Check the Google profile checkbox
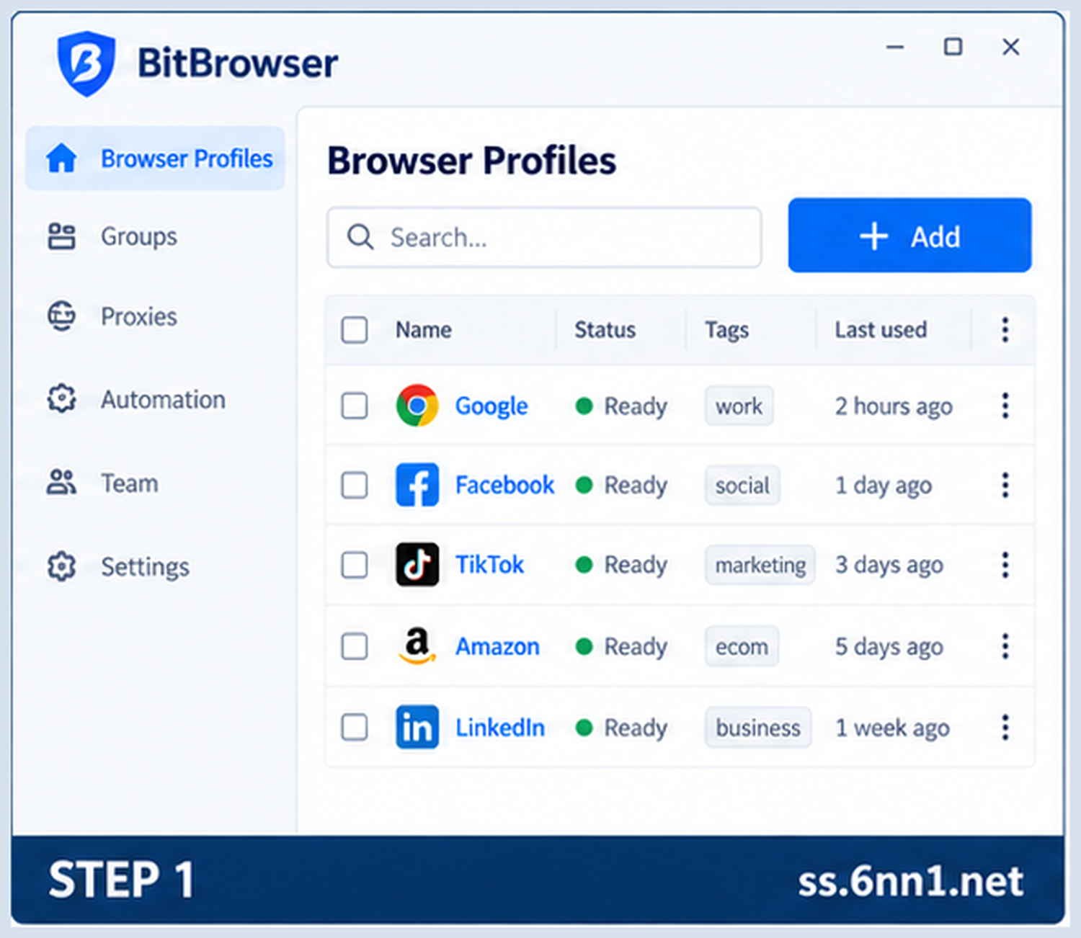Viewport: 1081px width, 938px height. [355, 406]
